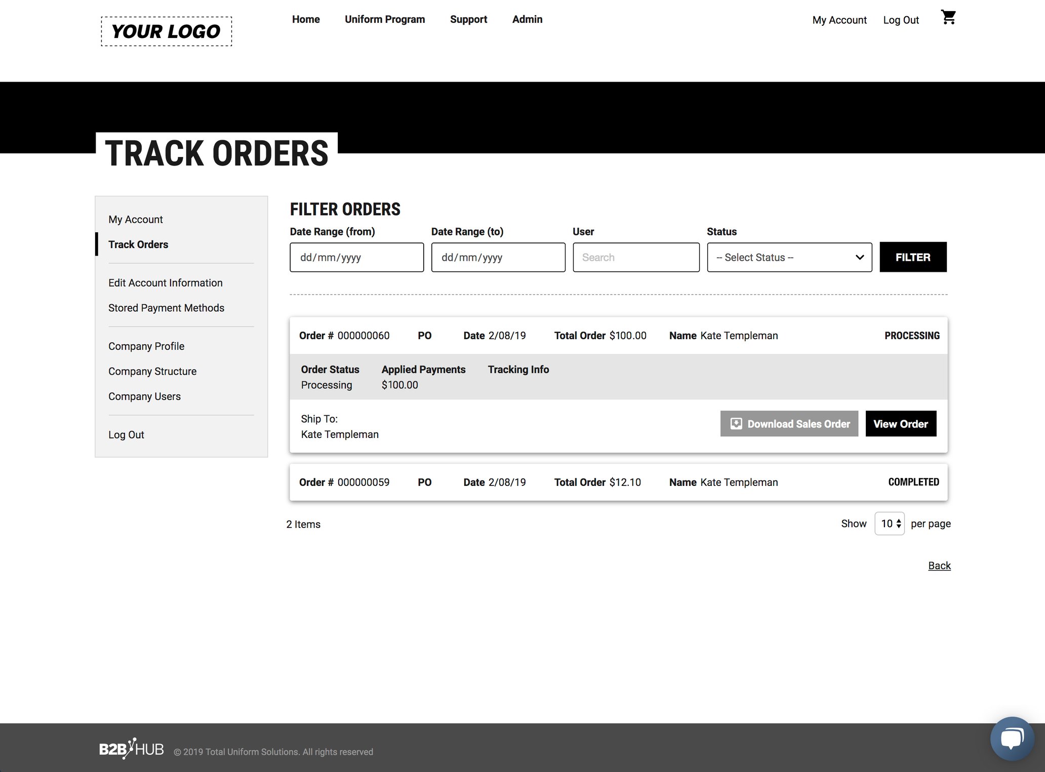Collapse order 000000060 header row
The width and height of the screenshot is (1045, 772).
(x=618, y=336)
